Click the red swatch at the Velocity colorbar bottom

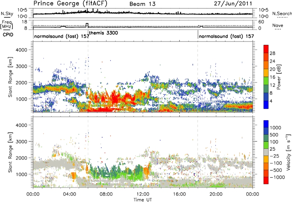point(266,180)
